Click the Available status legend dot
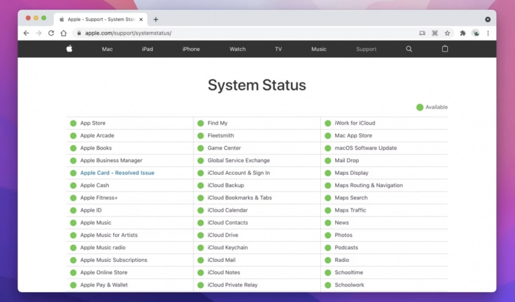The width and height of the screenshot is (515, 302). pyautogui.click(x=420, y=107)
